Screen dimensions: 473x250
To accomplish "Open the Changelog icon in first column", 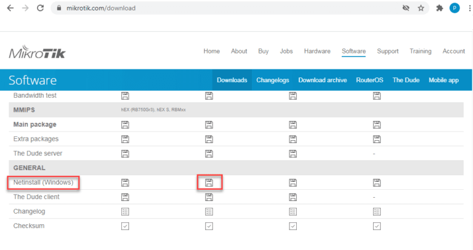I will pyautogui.click(x=125, y=211).
